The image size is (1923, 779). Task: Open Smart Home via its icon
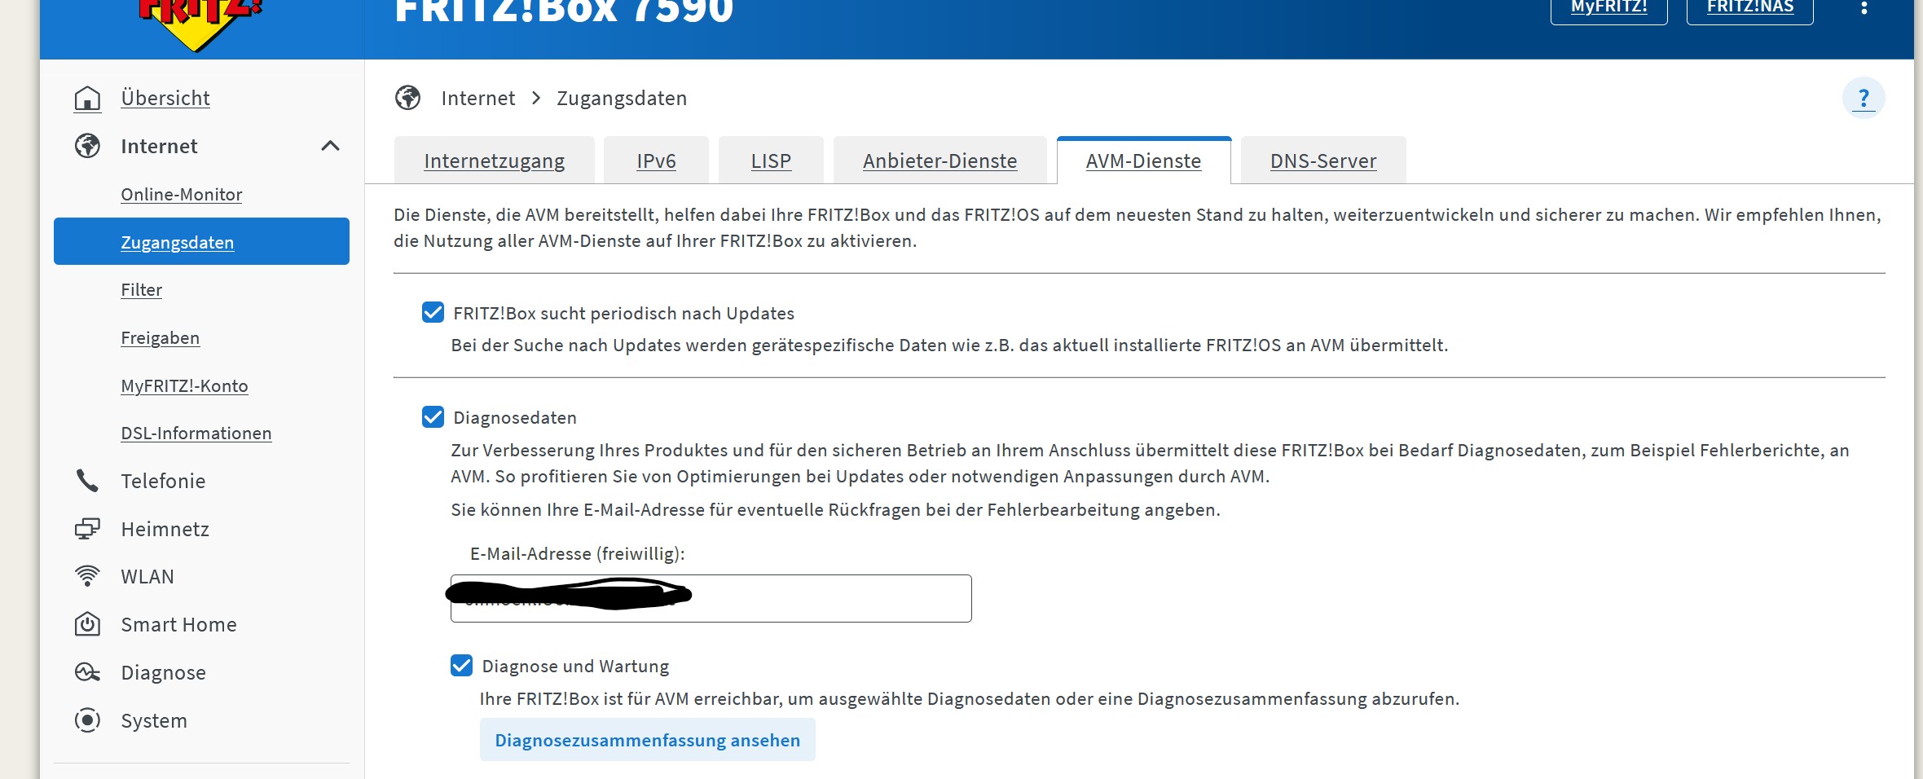click(87, 624)
